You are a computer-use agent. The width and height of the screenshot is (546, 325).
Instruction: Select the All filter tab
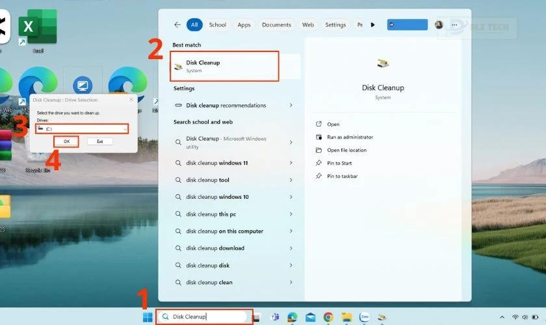tap(194, 25)
